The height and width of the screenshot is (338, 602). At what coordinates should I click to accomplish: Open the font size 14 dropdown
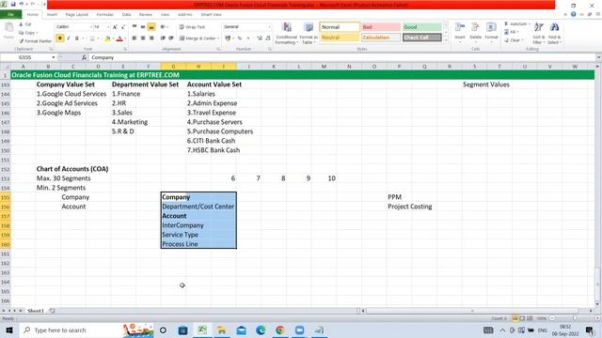pos(108,27)
